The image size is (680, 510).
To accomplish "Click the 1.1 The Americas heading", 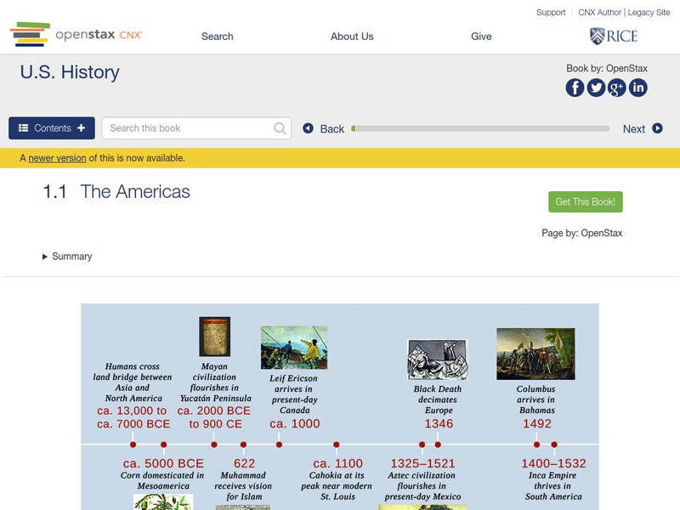I will (x=116, y=192).
